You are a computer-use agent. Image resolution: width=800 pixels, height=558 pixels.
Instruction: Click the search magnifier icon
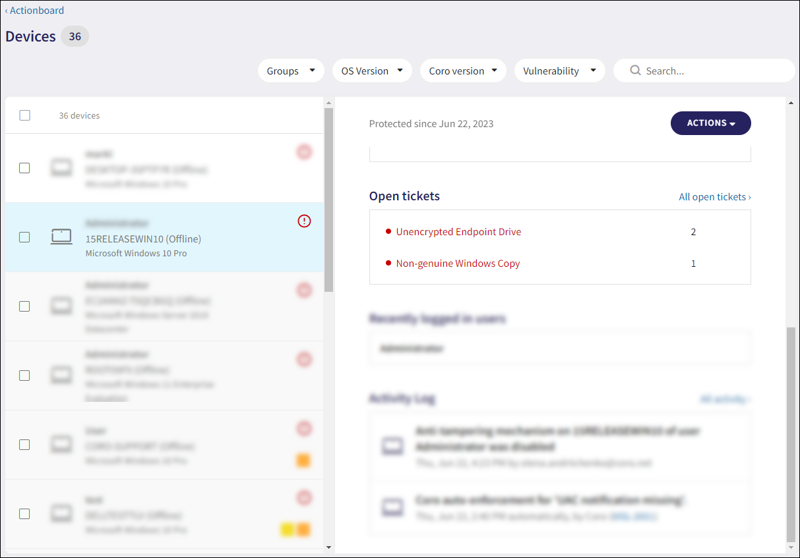[635, 70]
